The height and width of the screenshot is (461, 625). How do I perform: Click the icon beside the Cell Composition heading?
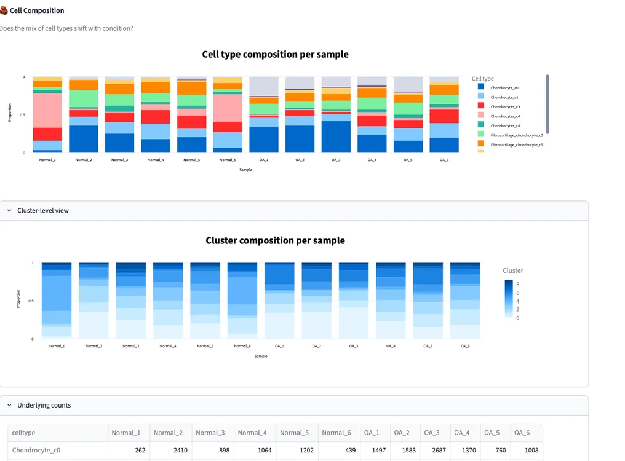(x=4, y=10)
